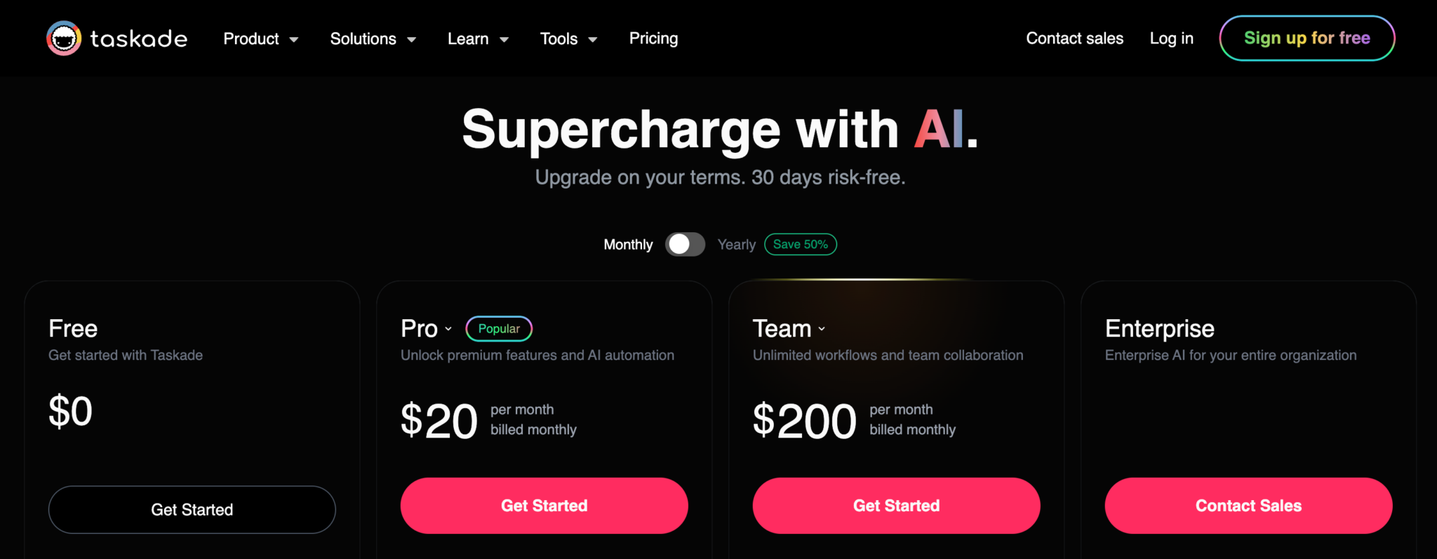Click Get Started on the Team plan
Image resolution: width=1437 pixels, height=559 pixels.
pyautogui.click(x=896, y=506)
